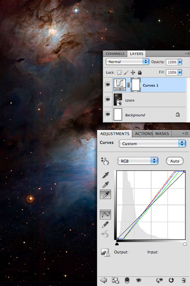Image resolution: width=190 pixels, height=286 pixels.
Task: Select the white point eyedropper
Action: pos(106,195)
